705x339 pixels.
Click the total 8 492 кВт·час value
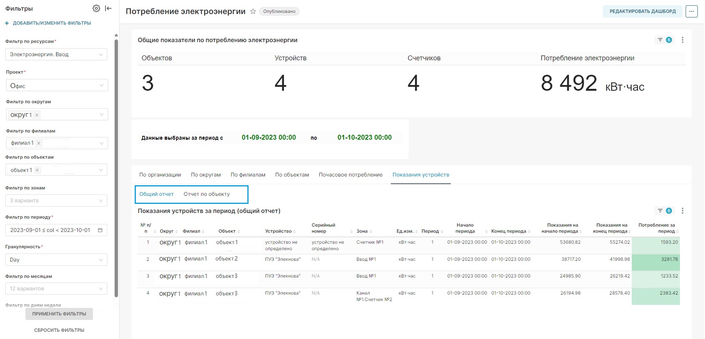coord(592,84)
